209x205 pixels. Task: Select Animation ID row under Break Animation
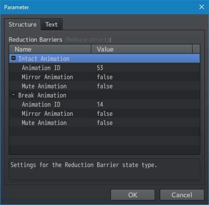[x=104, y=104]
